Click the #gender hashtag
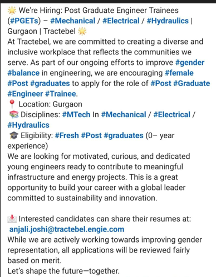 click(x=190, y=63)
